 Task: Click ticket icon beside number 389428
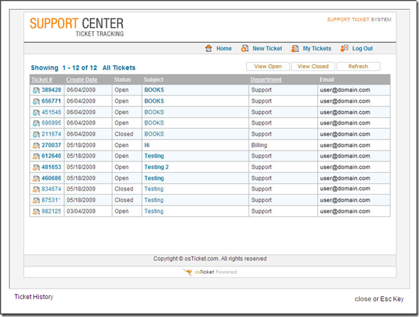pyautogui.click(x=36, y=90)
